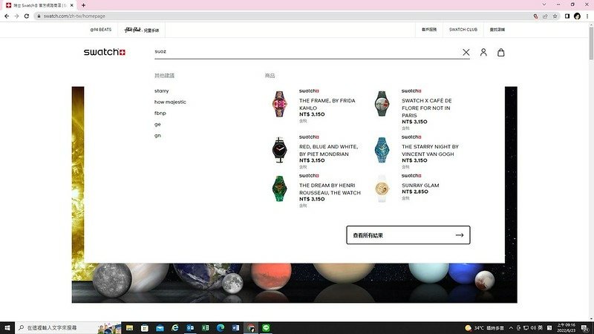Select the 'fbnp' search suggestion

(x=160, y=113)
